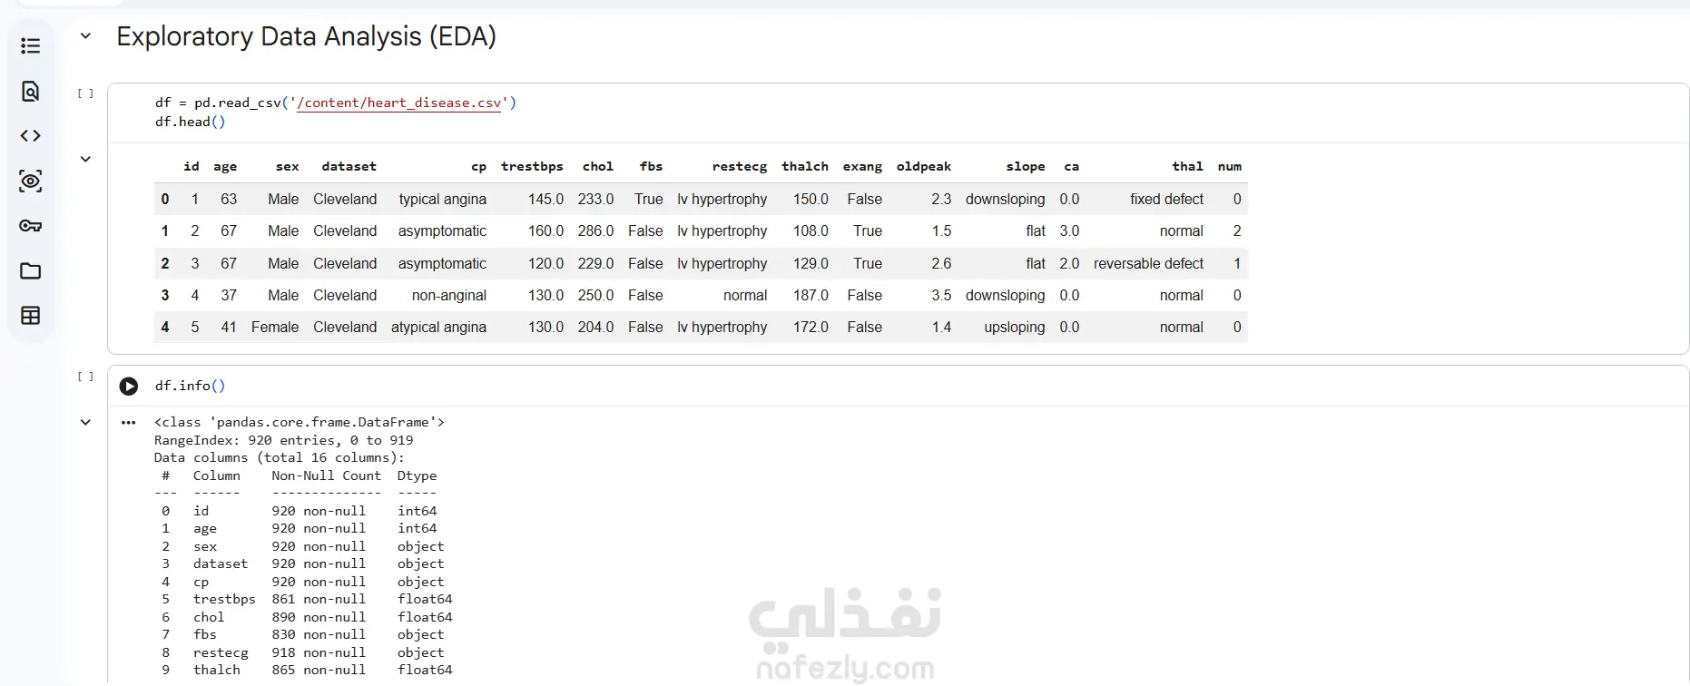Click the /content/heart_disease.csv path link
The height and width of the screenshot is (686, 1690).
(x=399, y=103)
